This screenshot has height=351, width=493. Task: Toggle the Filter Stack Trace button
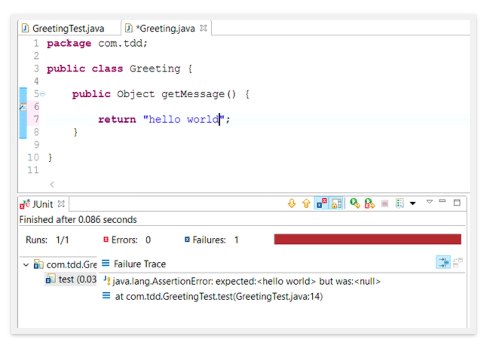coord(443,262)
